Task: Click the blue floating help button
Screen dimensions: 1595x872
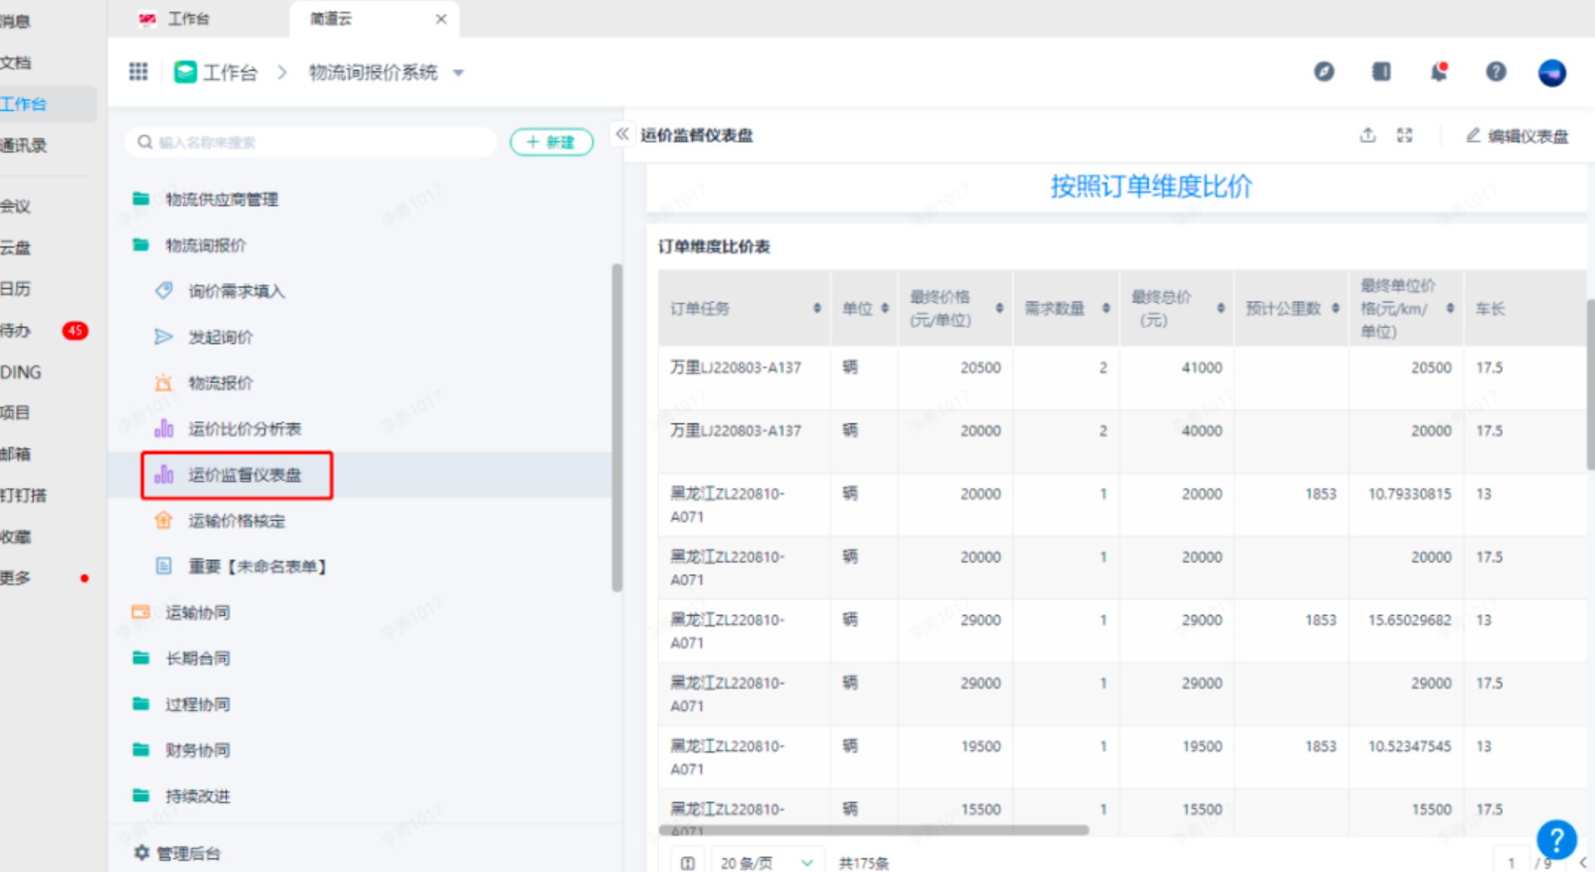Action: click(1555, 839)
